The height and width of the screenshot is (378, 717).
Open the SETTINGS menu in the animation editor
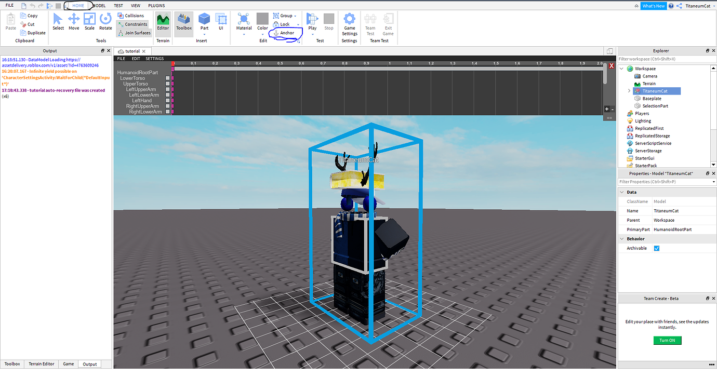[154, 58]
